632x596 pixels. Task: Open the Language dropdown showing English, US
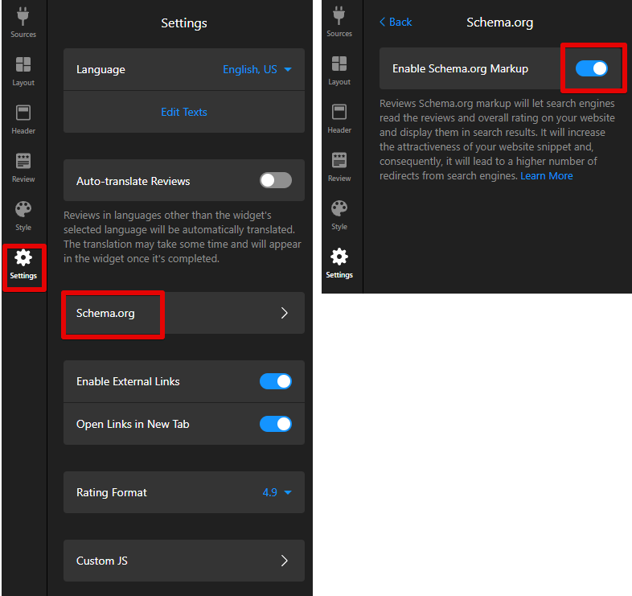tap(256, 70)
